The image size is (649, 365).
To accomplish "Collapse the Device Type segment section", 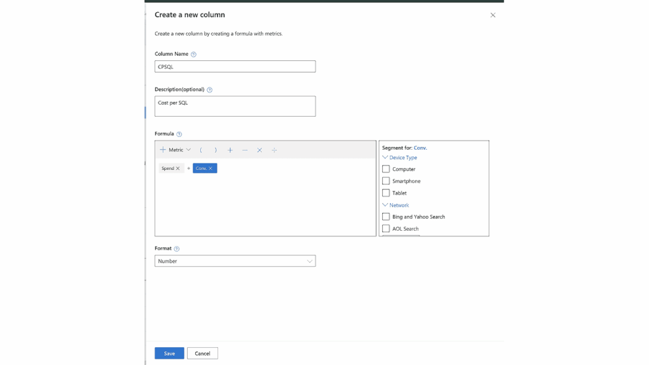I will point(384,157).
